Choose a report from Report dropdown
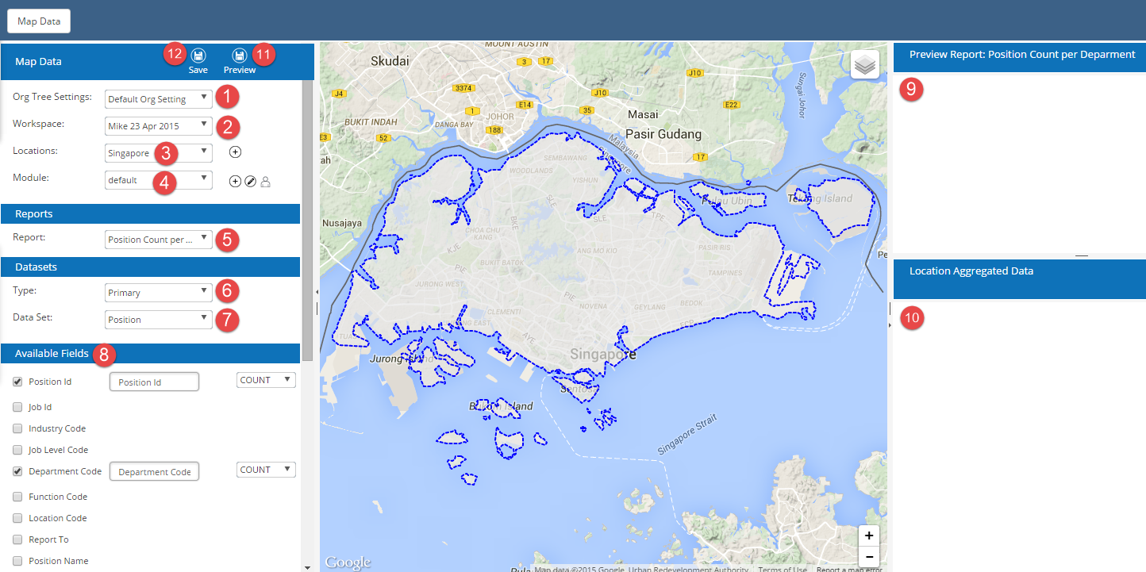Image resolution: width=1146 pixels, height=572 pixels. click(159, 239)
